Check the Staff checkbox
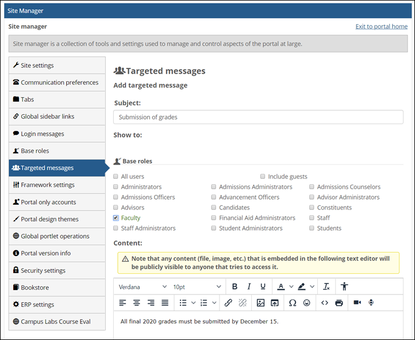The width and height of the screenshot is (415, 340). 312,217
